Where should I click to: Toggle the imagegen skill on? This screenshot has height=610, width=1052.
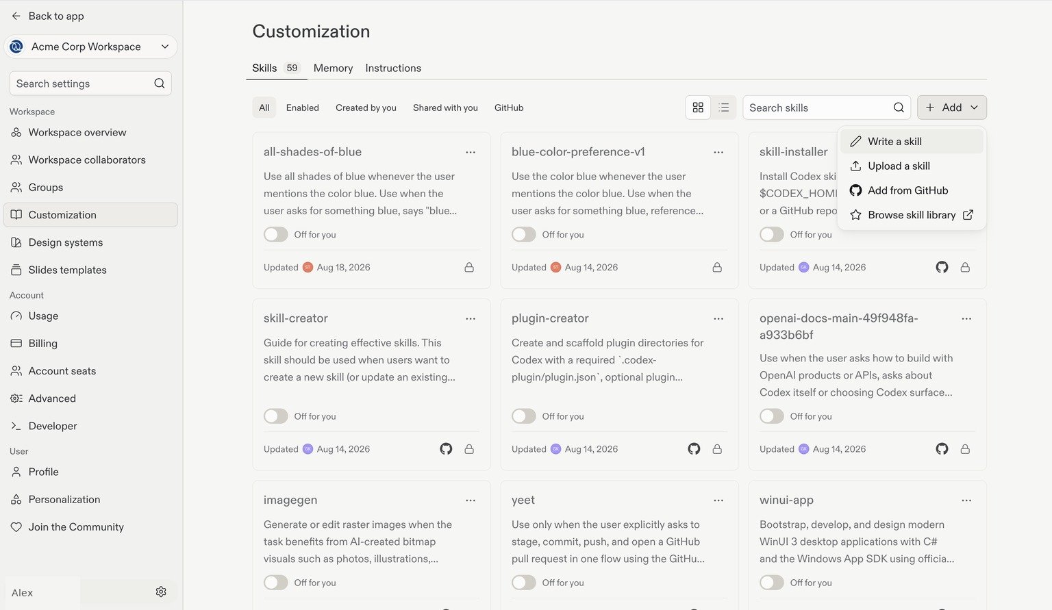[x=276, y=583]
